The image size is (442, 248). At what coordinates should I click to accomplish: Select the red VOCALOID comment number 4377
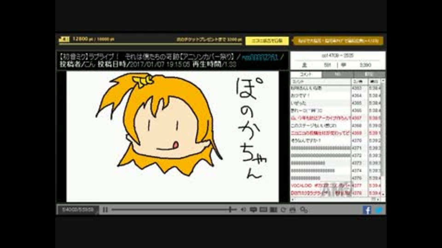pos(336,186)
